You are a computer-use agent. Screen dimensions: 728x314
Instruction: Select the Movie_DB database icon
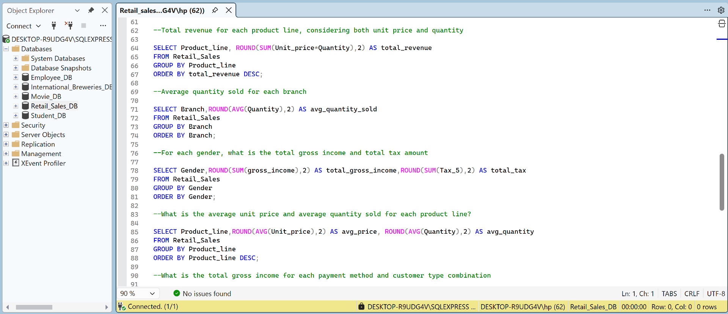(25, 96)
